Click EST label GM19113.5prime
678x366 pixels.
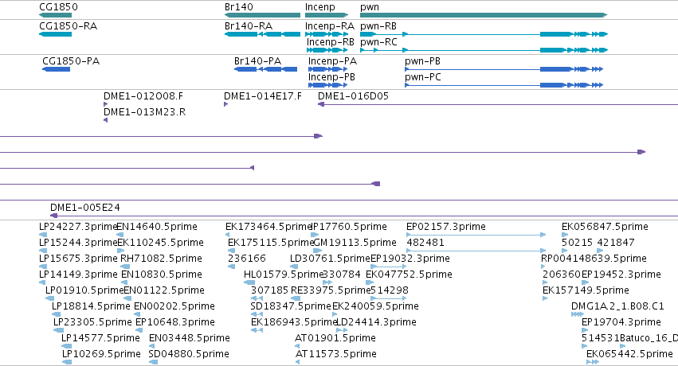pos(355,242)
